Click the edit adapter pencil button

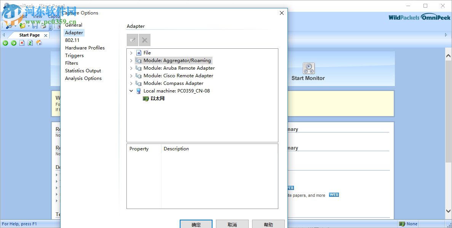point(133,40)
